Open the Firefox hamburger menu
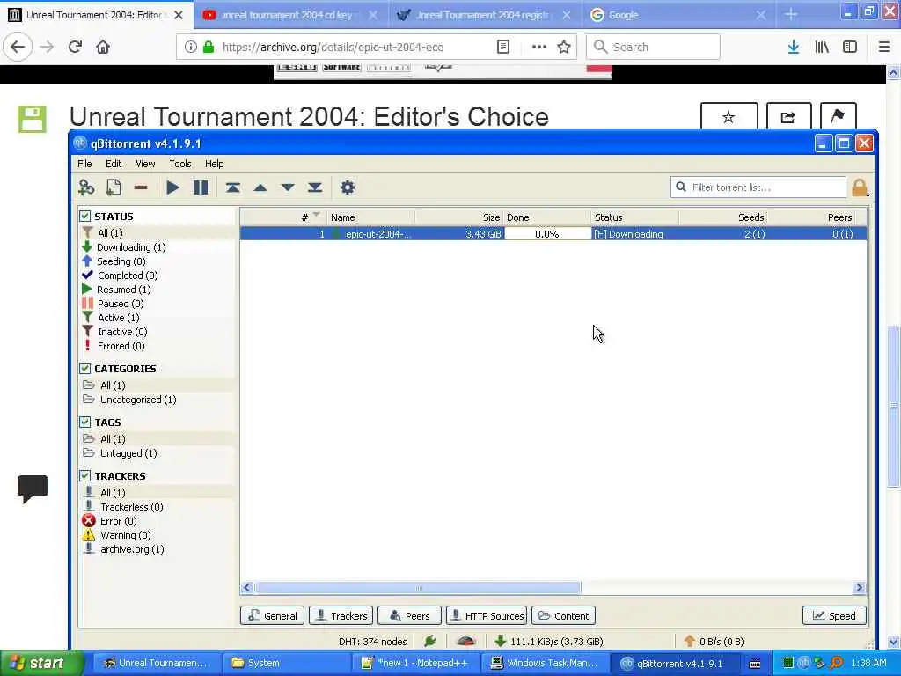901x676 pixels. [x=883, y=48]
